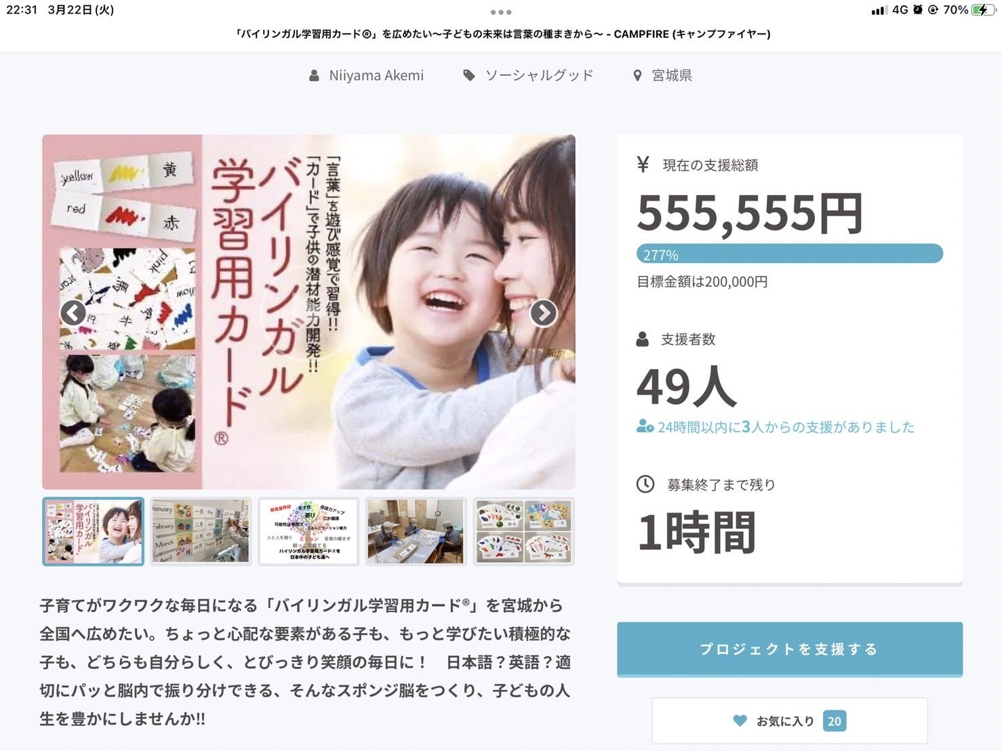
Task: Select the workshop room photo thumbnail
Action: pos(416,531)
